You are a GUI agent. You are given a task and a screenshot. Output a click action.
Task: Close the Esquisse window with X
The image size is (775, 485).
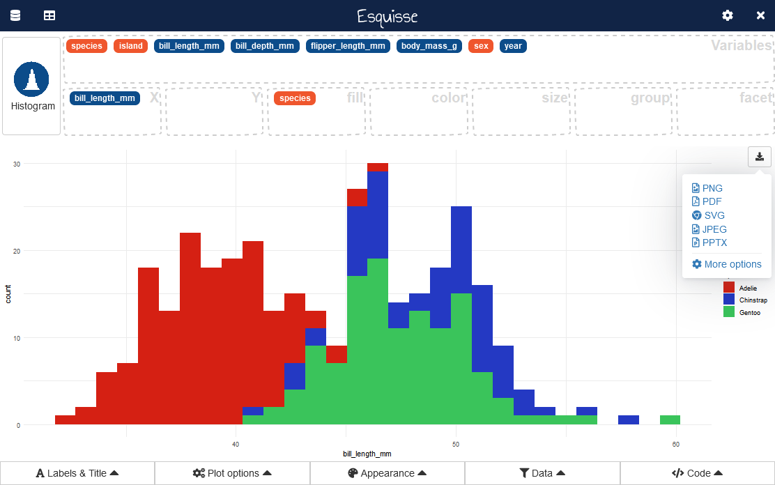pyautogui.click(x=760, y=15)
